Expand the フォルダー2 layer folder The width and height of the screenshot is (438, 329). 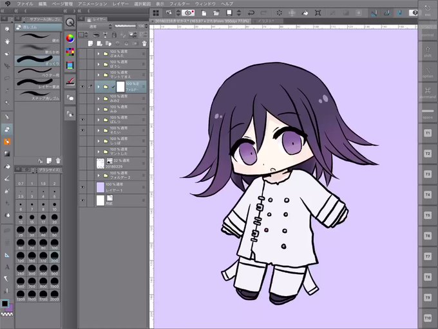[x=99, y=175]
